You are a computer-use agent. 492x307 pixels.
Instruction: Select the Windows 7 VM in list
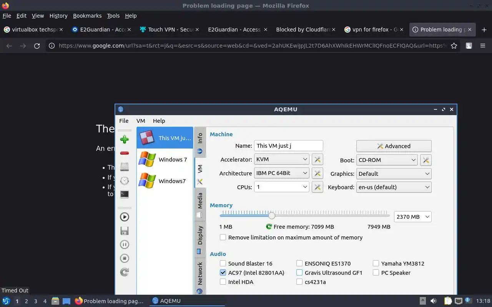(x=165, y=159)
